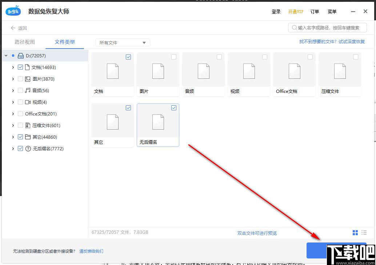
Task: Open the 文档 file type card
Action: (112, 74)
